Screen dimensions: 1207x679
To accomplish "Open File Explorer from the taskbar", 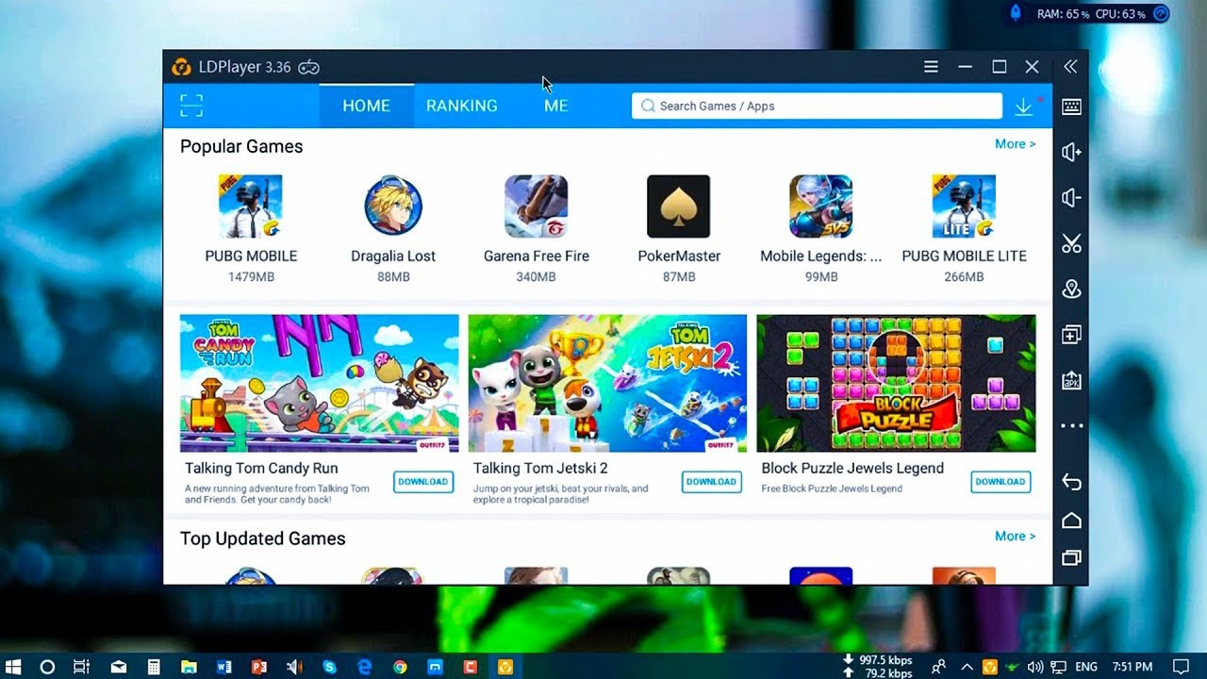I will [x=189, y=667].
